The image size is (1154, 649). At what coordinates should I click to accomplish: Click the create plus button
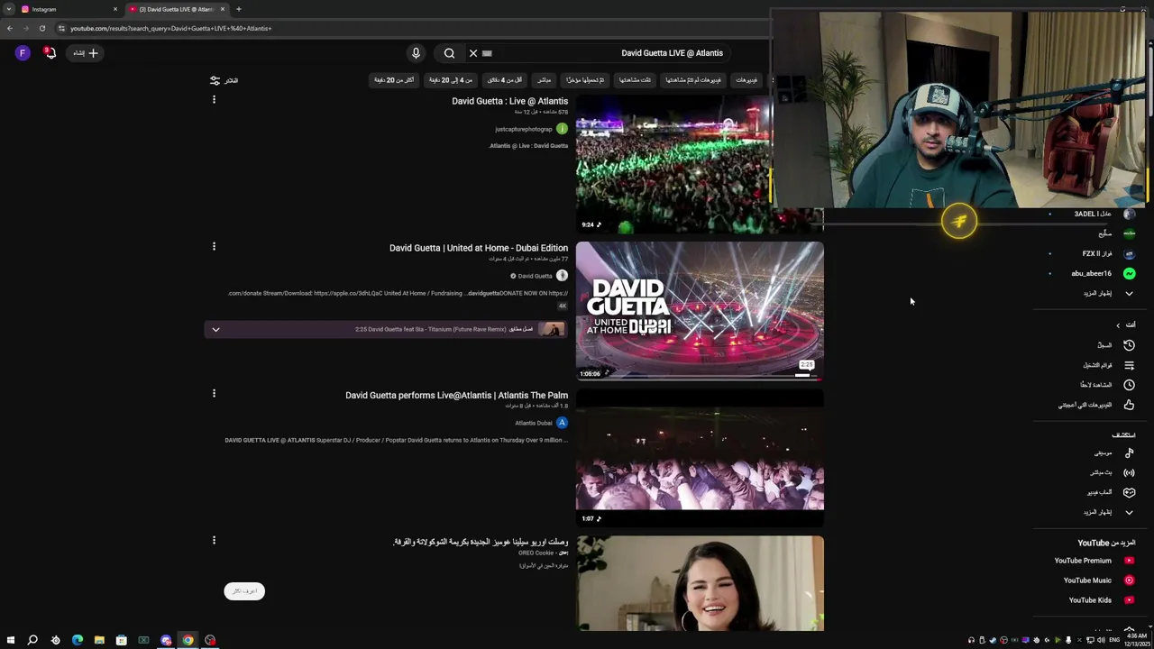pyautogui.click(x=86, y=53)
